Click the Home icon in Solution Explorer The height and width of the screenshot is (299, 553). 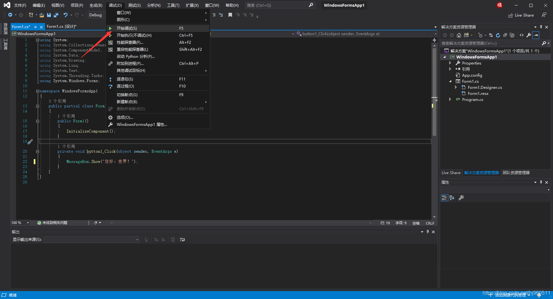(x=459, y=35)
